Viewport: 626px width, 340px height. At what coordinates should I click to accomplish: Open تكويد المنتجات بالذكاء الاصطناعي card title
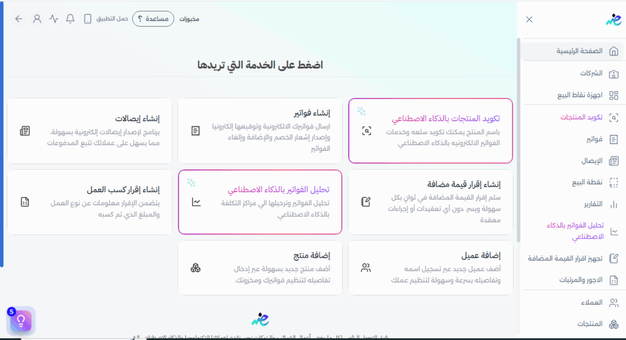(446, 118)
